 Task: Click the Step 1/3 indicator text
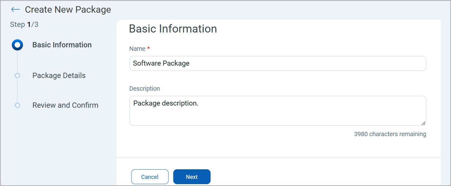(24, 24)
